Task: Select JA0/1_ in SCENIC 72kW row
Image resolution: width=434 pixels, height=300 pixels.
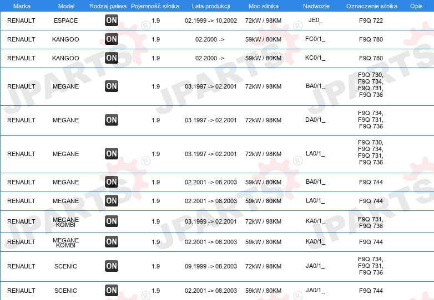Action: pyautogui.click(x=315, y=266)
